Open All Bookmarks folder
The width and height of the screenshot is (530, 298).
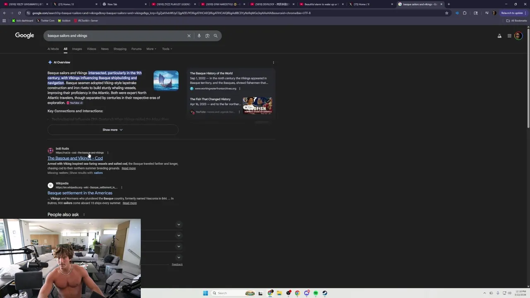click(x=517, y=21)
